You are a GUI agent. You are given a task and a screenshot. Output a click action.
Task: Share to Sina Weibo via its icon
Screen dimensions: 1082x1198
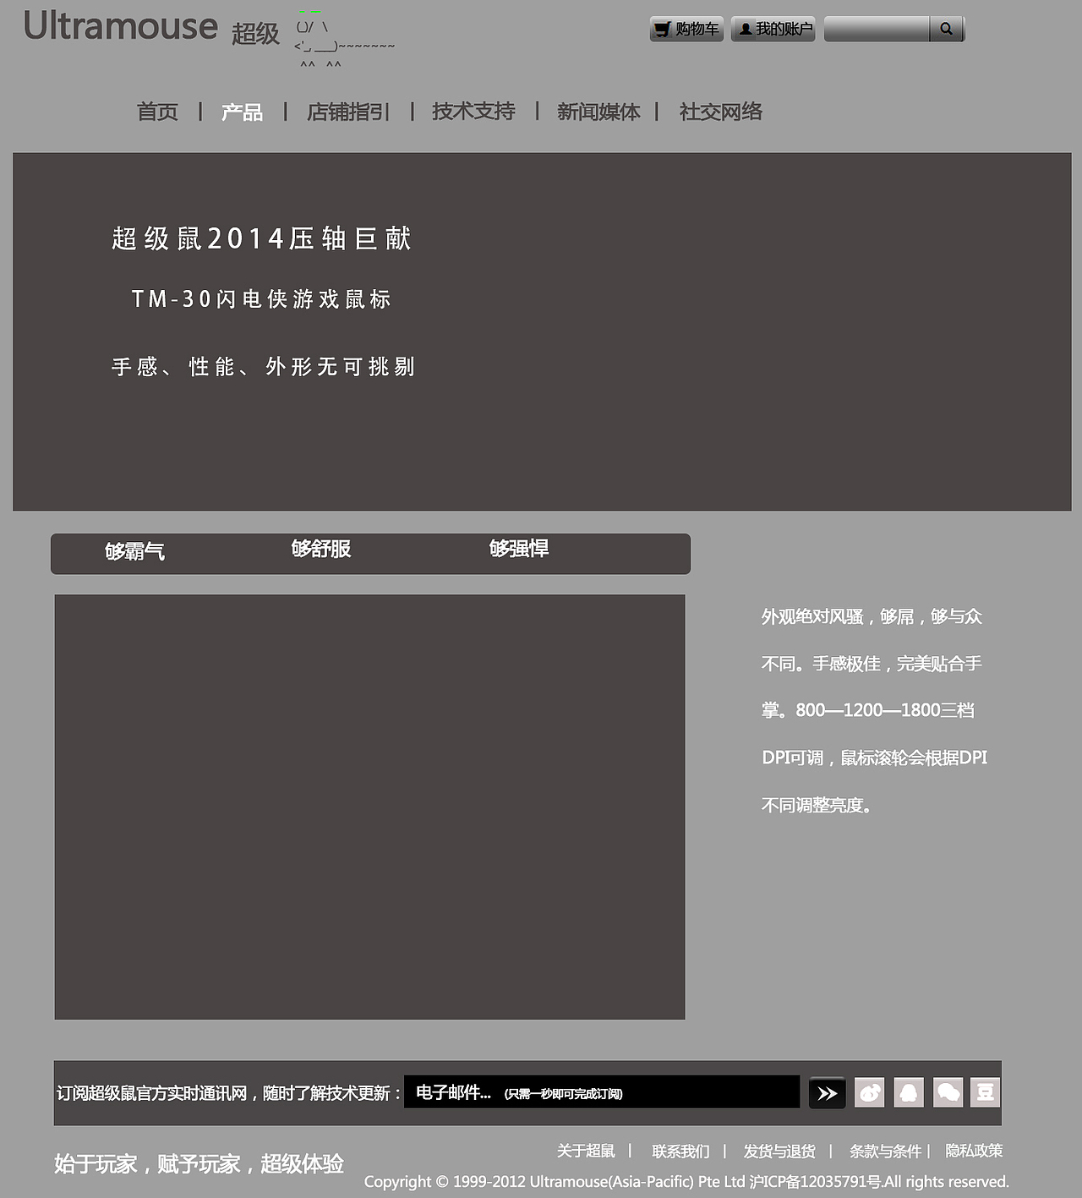pos(869,1091)
